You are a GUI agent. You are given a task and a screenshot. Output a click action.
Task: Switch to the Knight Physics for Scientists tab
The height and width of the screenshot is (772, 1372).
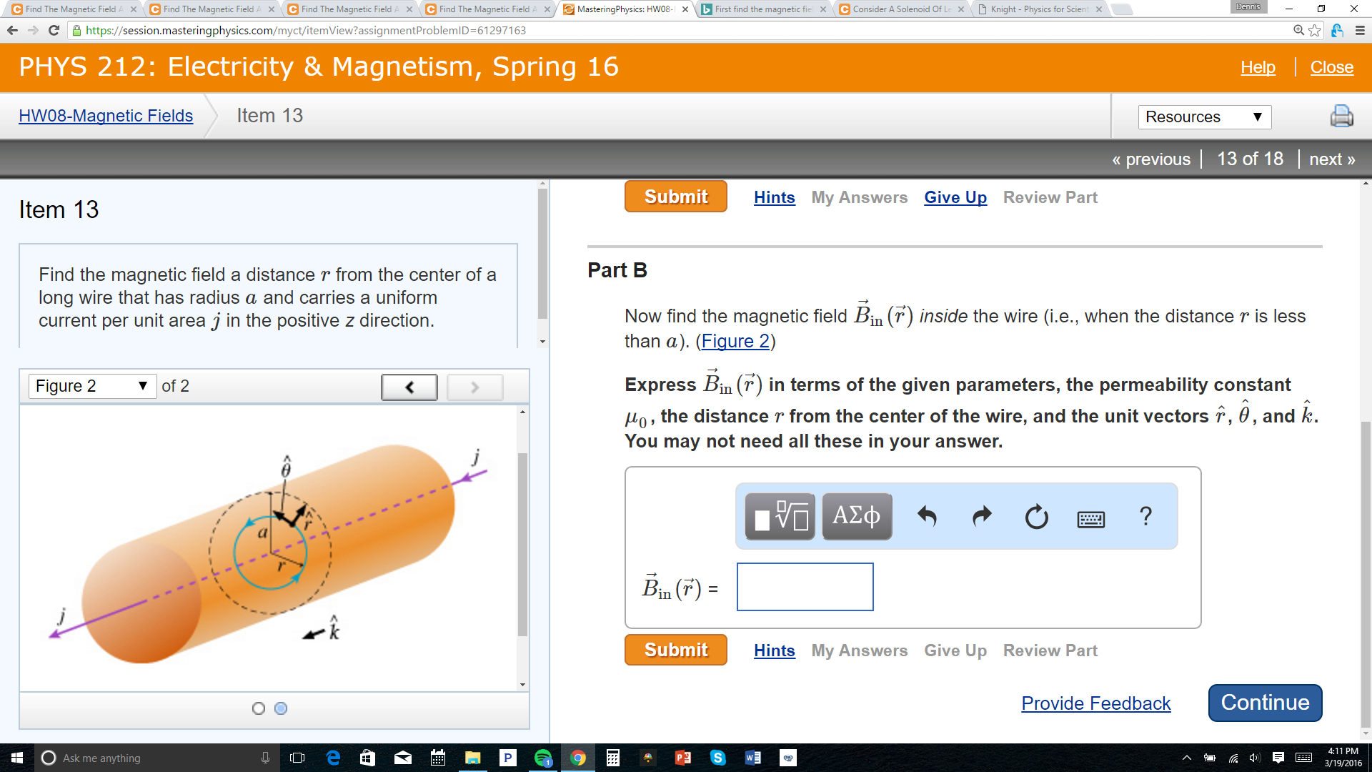click(x=1036, y=9)
